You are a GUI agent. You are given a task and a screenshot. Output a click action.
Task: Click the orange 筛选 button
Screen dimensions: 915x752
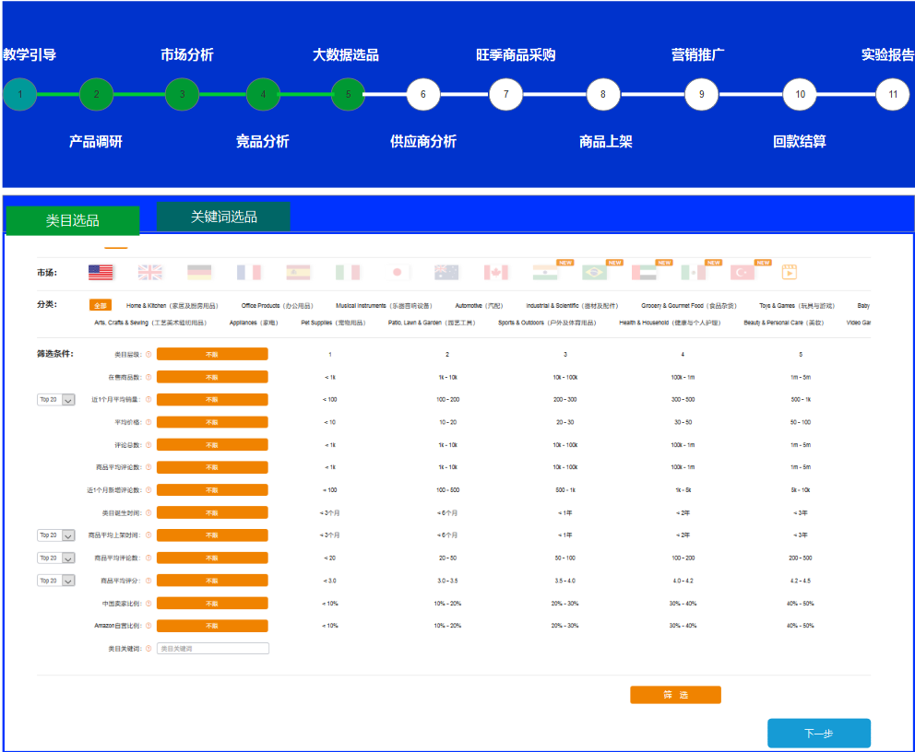pos(675,695)
